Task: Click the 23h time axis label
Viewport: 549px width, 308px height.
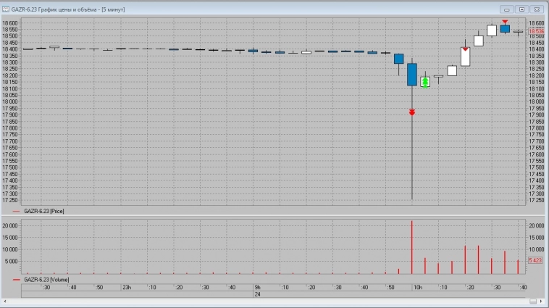Action: click(127, 287)
